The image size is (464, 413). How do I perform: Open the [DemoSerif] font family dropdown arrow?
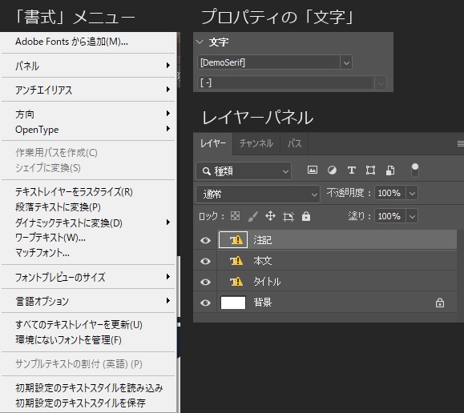346,62
